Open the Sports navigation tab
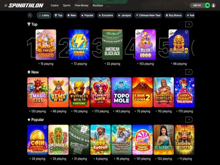This screenshot has height=165, width=220. click(67, 6)
